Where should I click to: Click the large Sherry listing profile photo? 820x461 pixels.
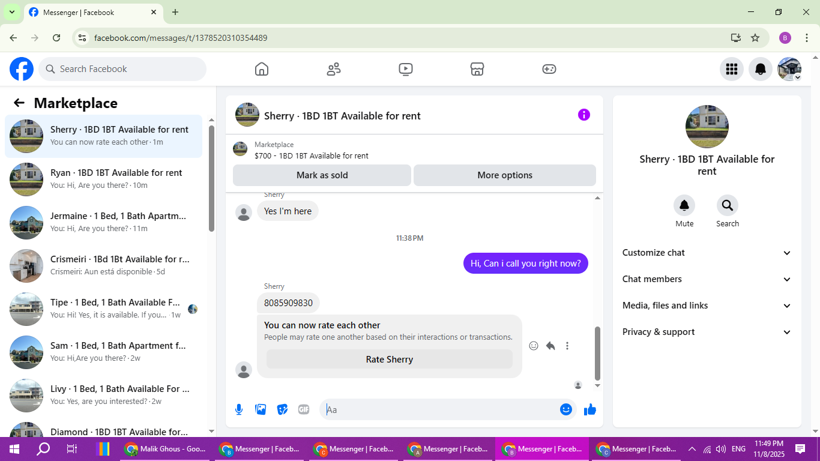click(707, 127)
